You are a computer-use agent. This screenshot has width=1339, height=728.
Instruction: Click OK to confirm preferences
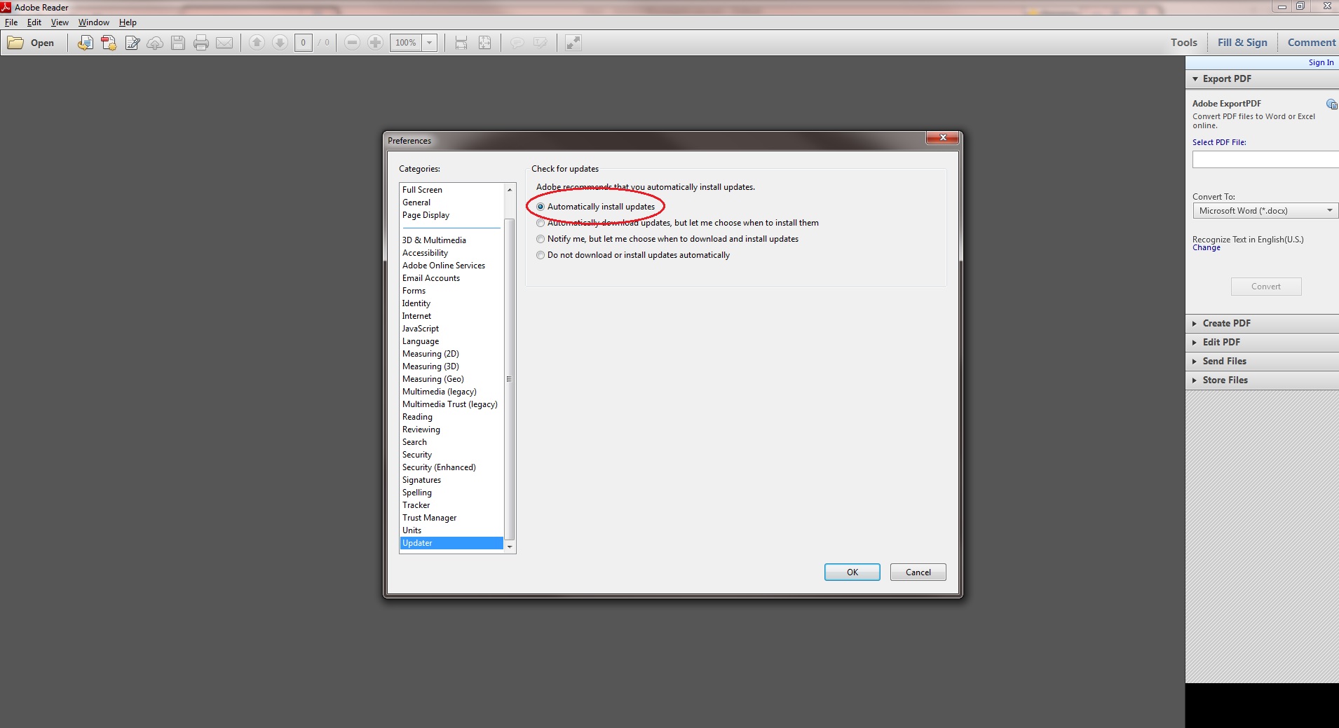pyautogui.click(x=852, y=572)
